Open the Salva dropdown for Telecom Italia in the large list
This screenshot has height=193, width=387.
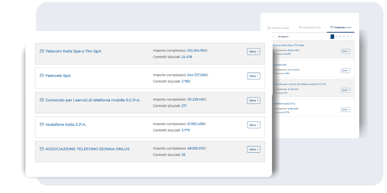point(253,51)
